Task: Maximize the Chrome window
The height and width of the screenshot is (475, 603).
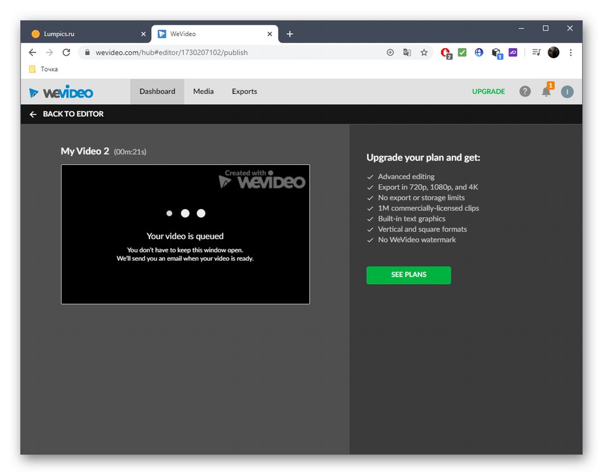Action: (545, 29)
